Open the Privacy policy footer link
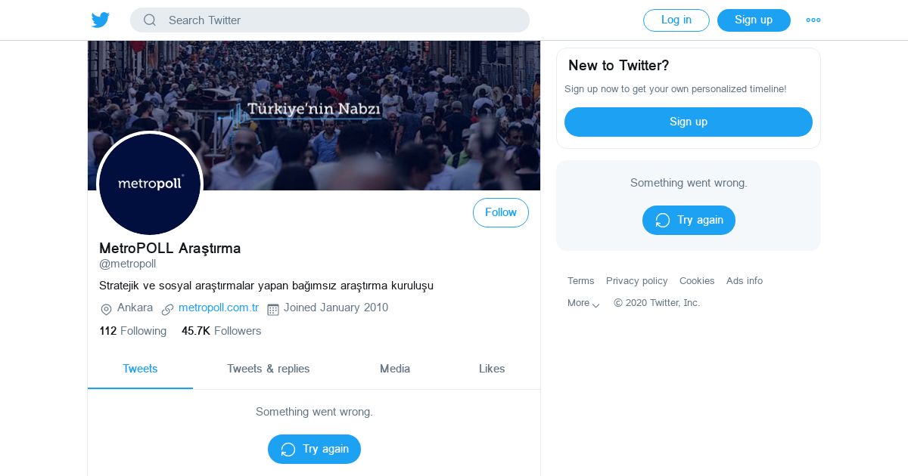The width and height of the screenshot is (908, 476). [x=636, y=281]
